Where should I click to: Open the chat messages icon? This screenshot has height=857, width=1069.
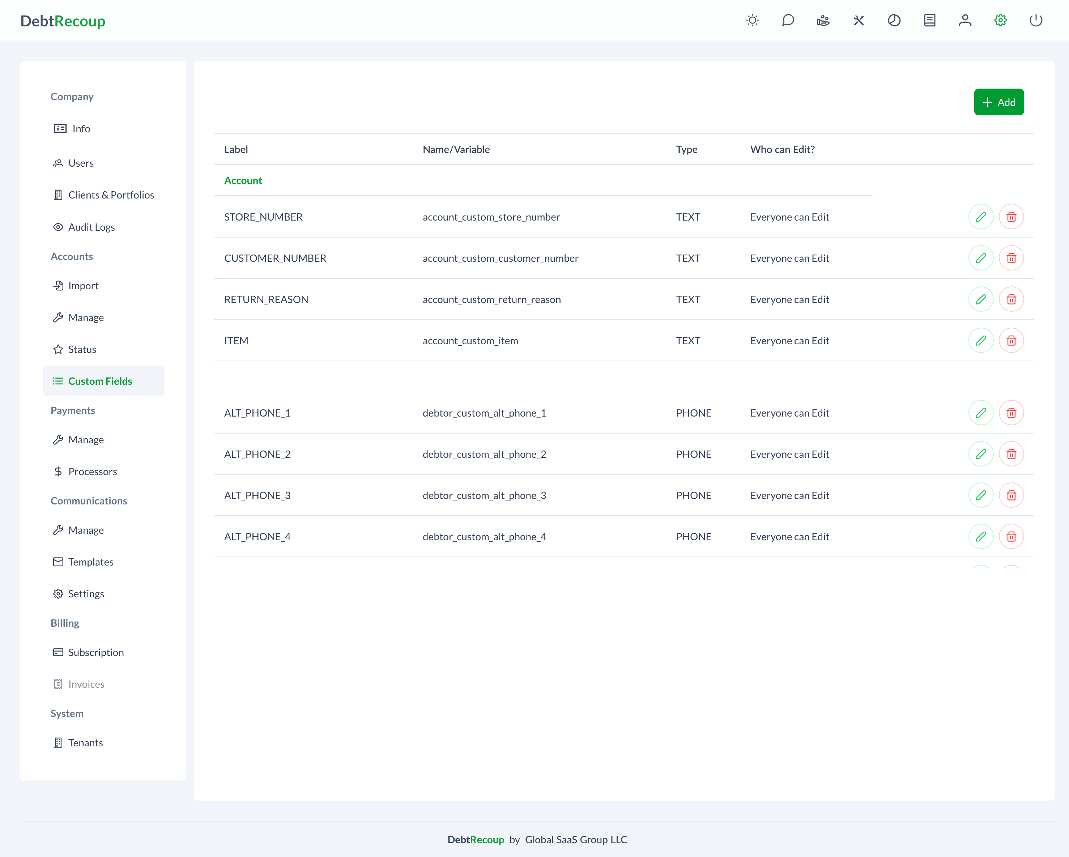(788, 20)
